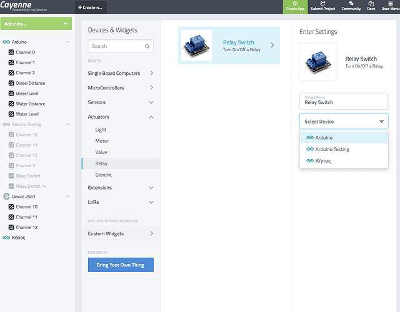Select Channel 10 under Arduino Testing

[x=27, y=135]
